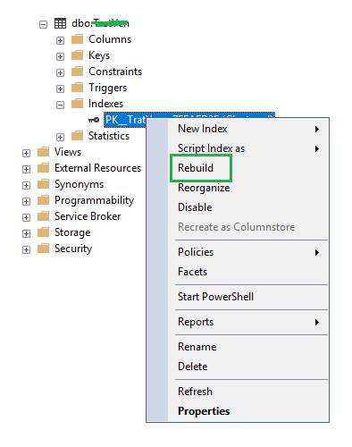Collapse the dbo table node
352x447 pixels.
(x=43, y=24)
